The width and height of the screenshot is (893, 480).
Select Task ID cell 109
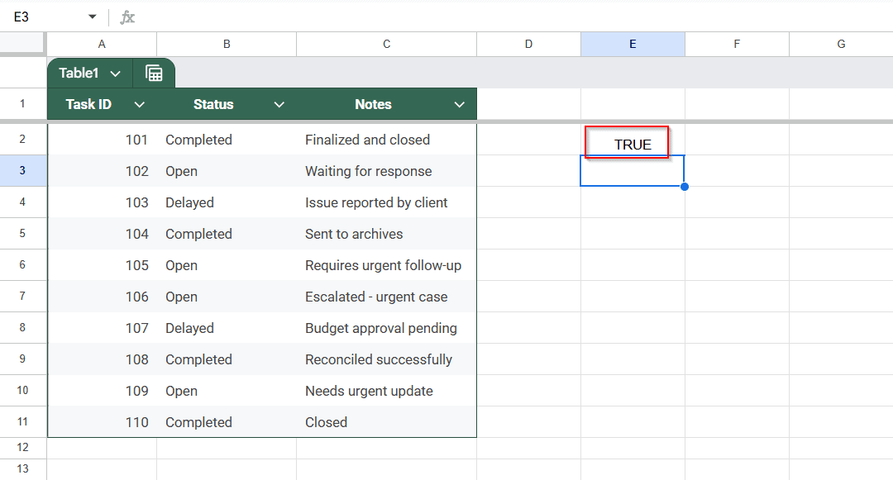(x=102, y=391)
